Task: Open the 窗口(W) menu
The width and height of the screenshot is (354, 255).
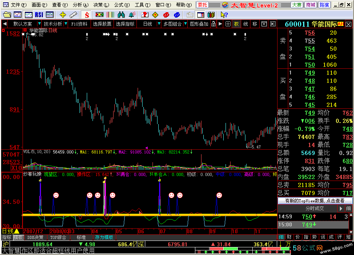Action: pos(163,5)
